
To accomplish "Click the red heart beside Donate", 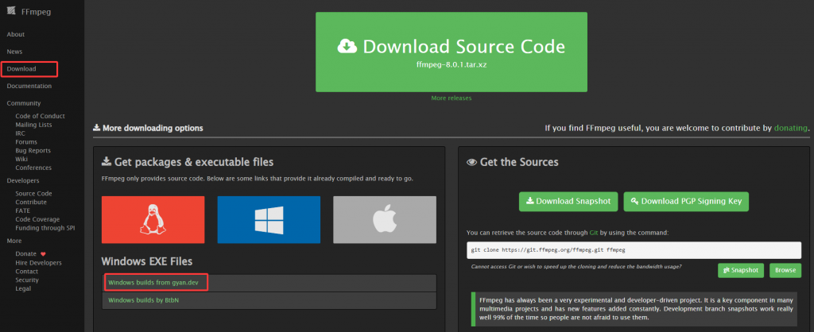I will tap(43, 253).
